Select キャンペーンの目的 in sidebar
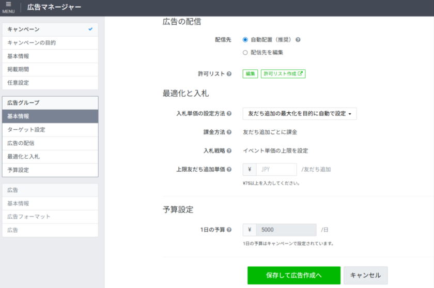The image size is (434, 288). coord(50,43)
